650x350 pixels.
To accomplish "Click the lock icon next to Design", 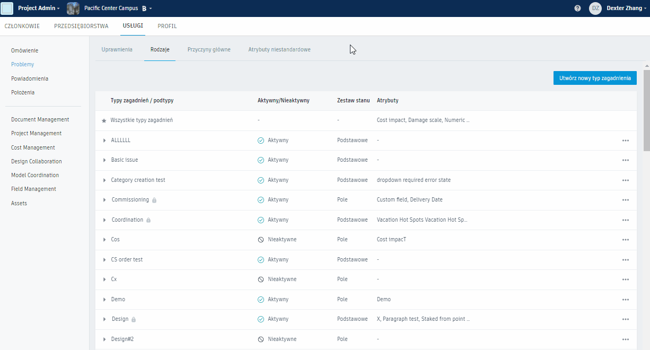I will pyautogui.click(x=134, y=319).
